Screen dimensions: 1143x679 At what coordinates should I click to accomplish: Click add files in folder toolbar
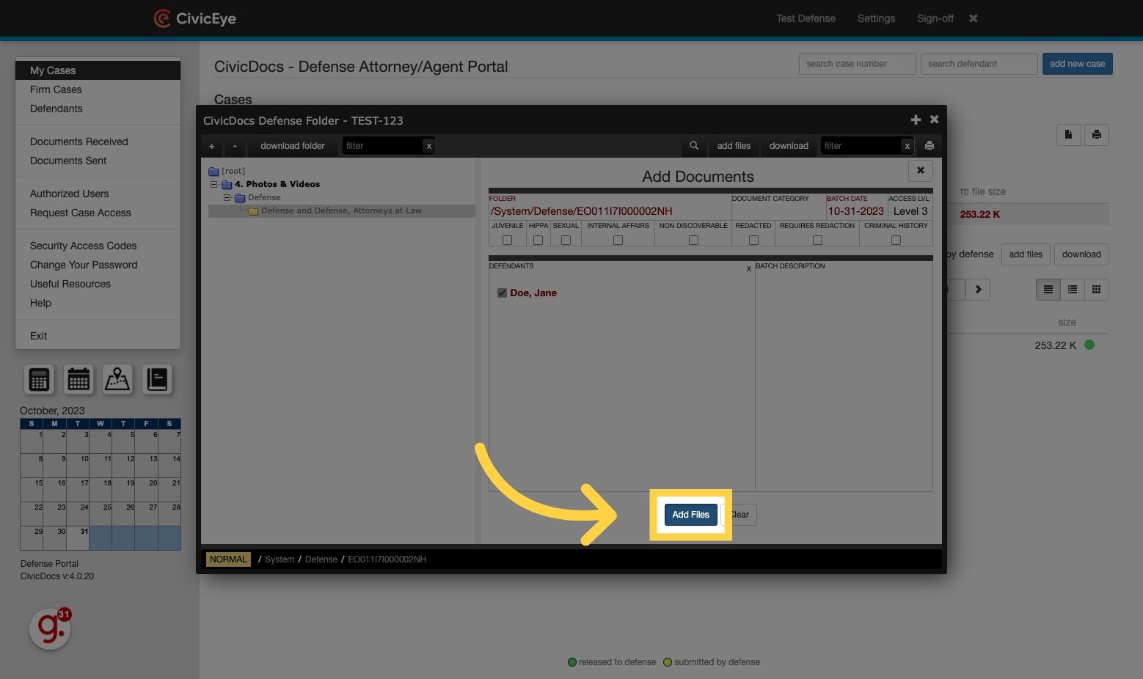click(x=734, y=146)
